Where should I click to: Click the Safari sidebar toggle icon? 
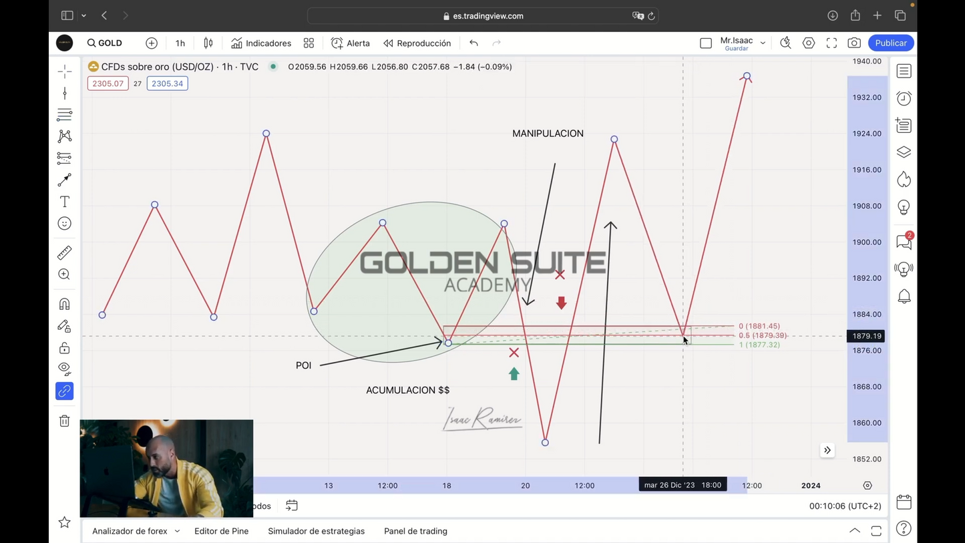(67, 15)
